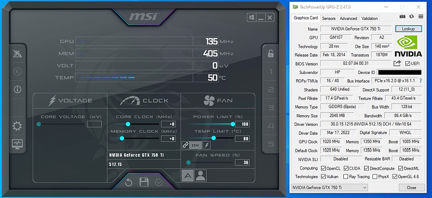Click the Core Clock +0 input field
This screenshot has height=198, width=432.
[x=168, y=124]
